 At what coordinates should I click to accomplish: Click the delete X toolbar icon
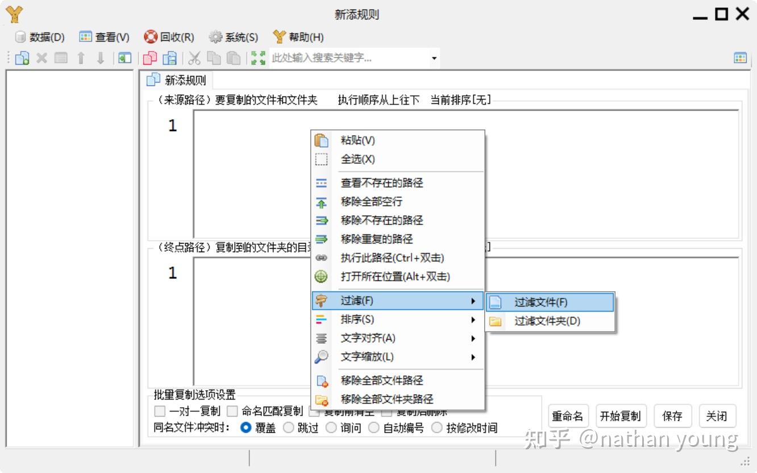41,58
